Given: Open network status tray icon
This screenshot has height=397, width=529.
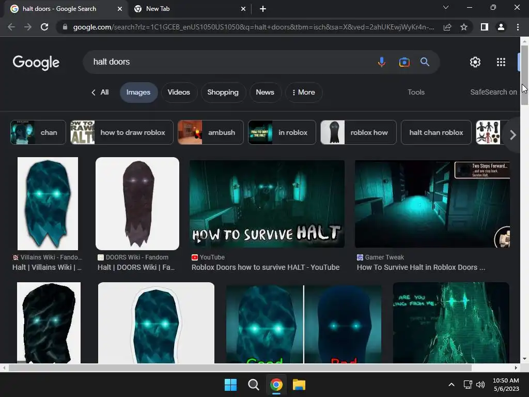Looking at the screenshot, I should click(468, 385).
